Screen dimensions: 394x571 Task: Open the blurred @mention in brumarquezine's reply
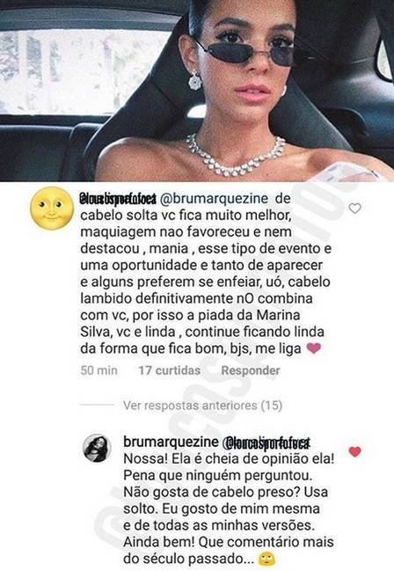tap(266, 443)
